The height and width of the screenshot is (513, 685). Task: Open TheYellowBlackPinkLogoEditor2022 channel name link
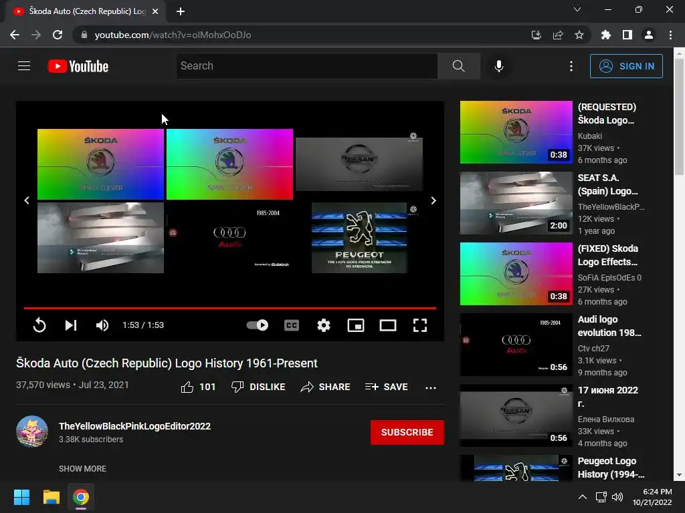[134, 426]
